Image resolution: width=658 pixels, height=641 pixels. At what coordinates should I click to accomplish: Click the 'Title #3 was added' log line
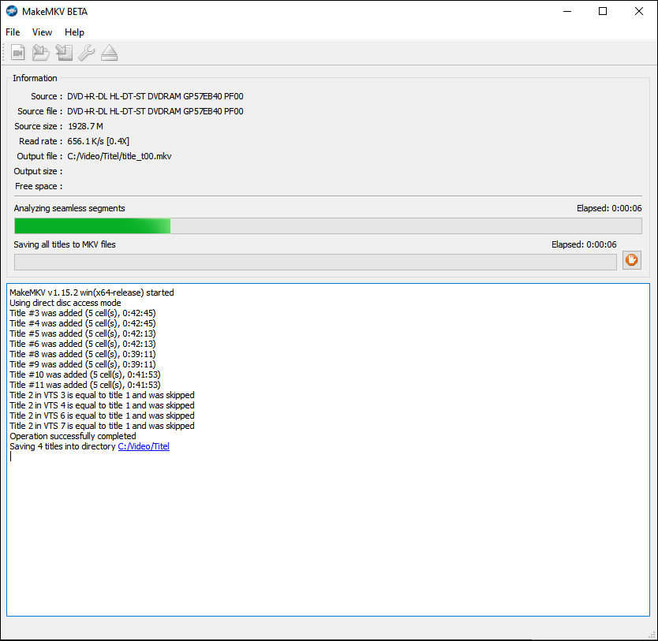[83, 313]
